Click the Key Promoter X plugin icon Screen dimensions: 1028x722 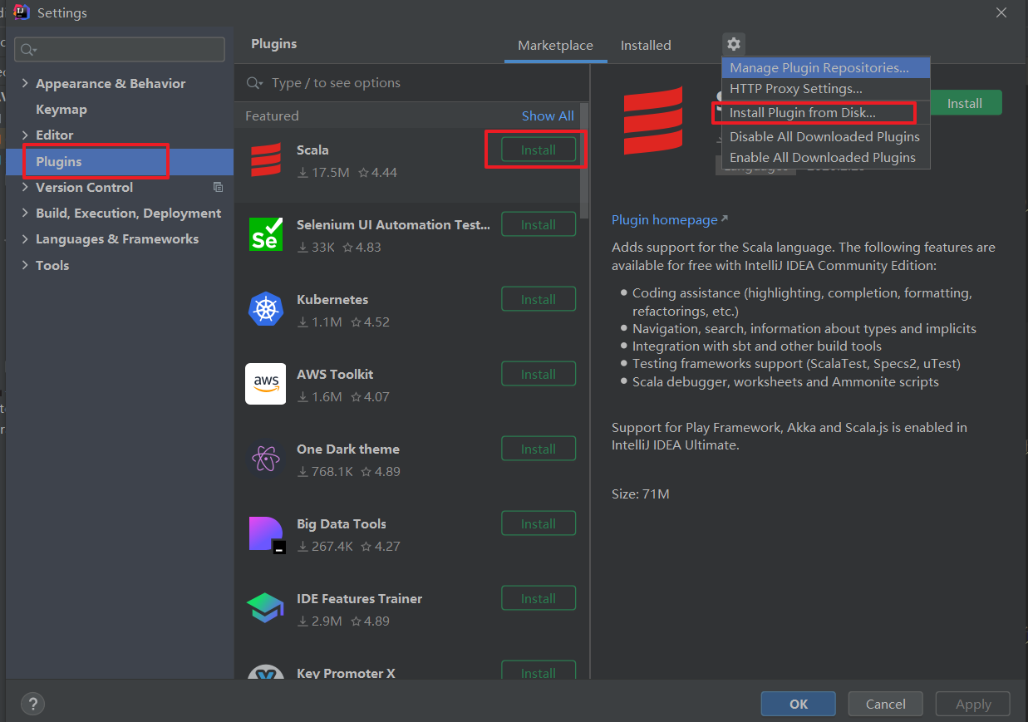point(266,675)
